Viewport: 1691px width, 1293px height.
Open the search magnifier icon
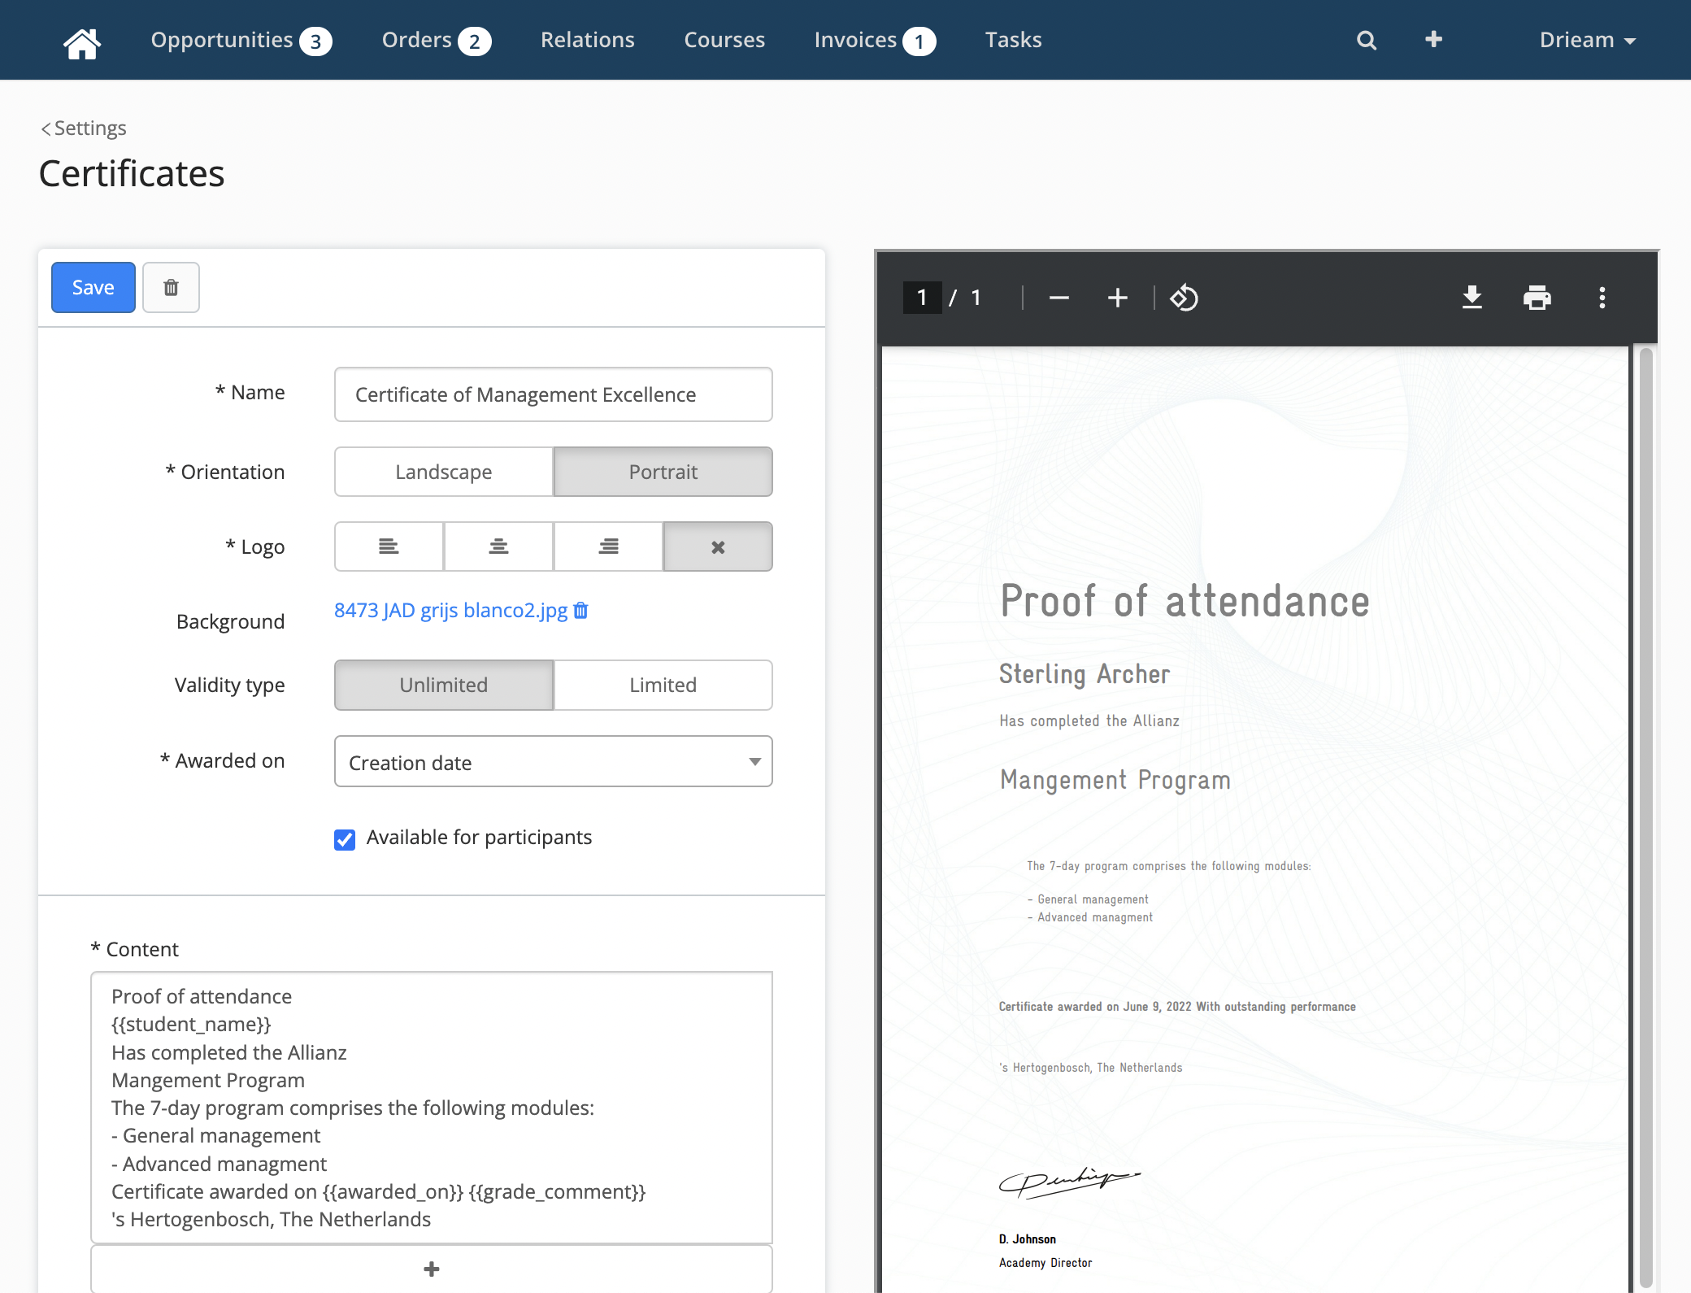pos(1367,41)
